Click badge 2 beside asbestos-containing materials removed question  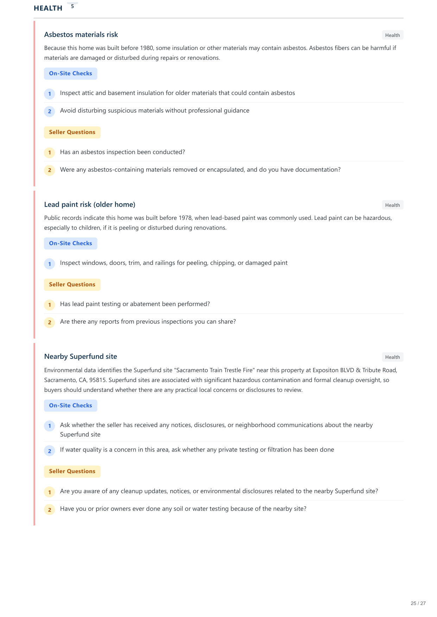tap(50, 170)
